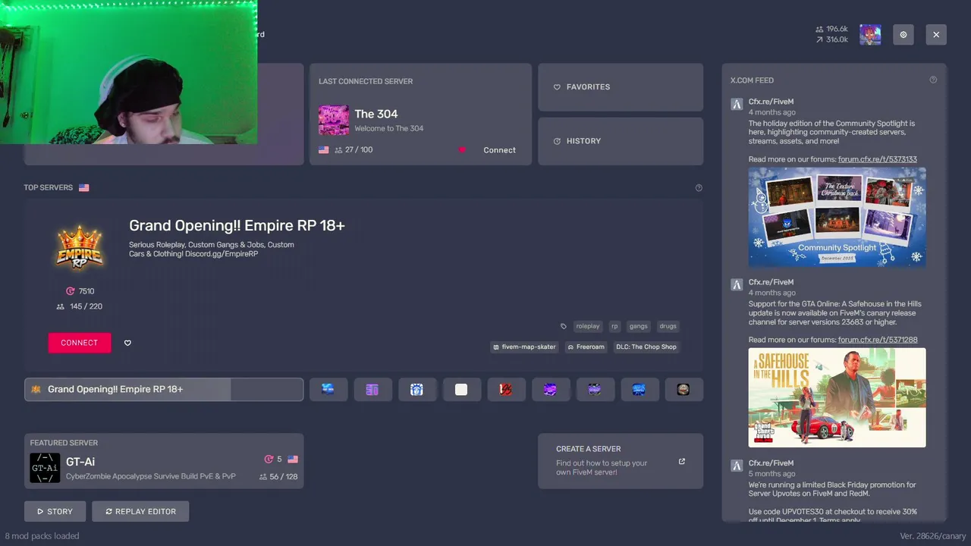Open the user profile avatar
The image size is (971, 546).
pyautogui.click(x=870, y=35)
